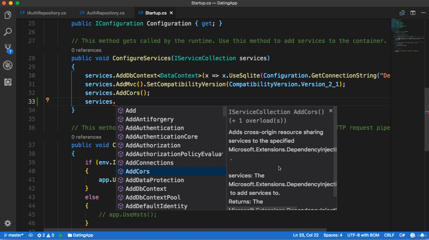Click ConfigureServices method name
Image resolution: width=429 pixels, height=240 pixels.
pos(142,58)
